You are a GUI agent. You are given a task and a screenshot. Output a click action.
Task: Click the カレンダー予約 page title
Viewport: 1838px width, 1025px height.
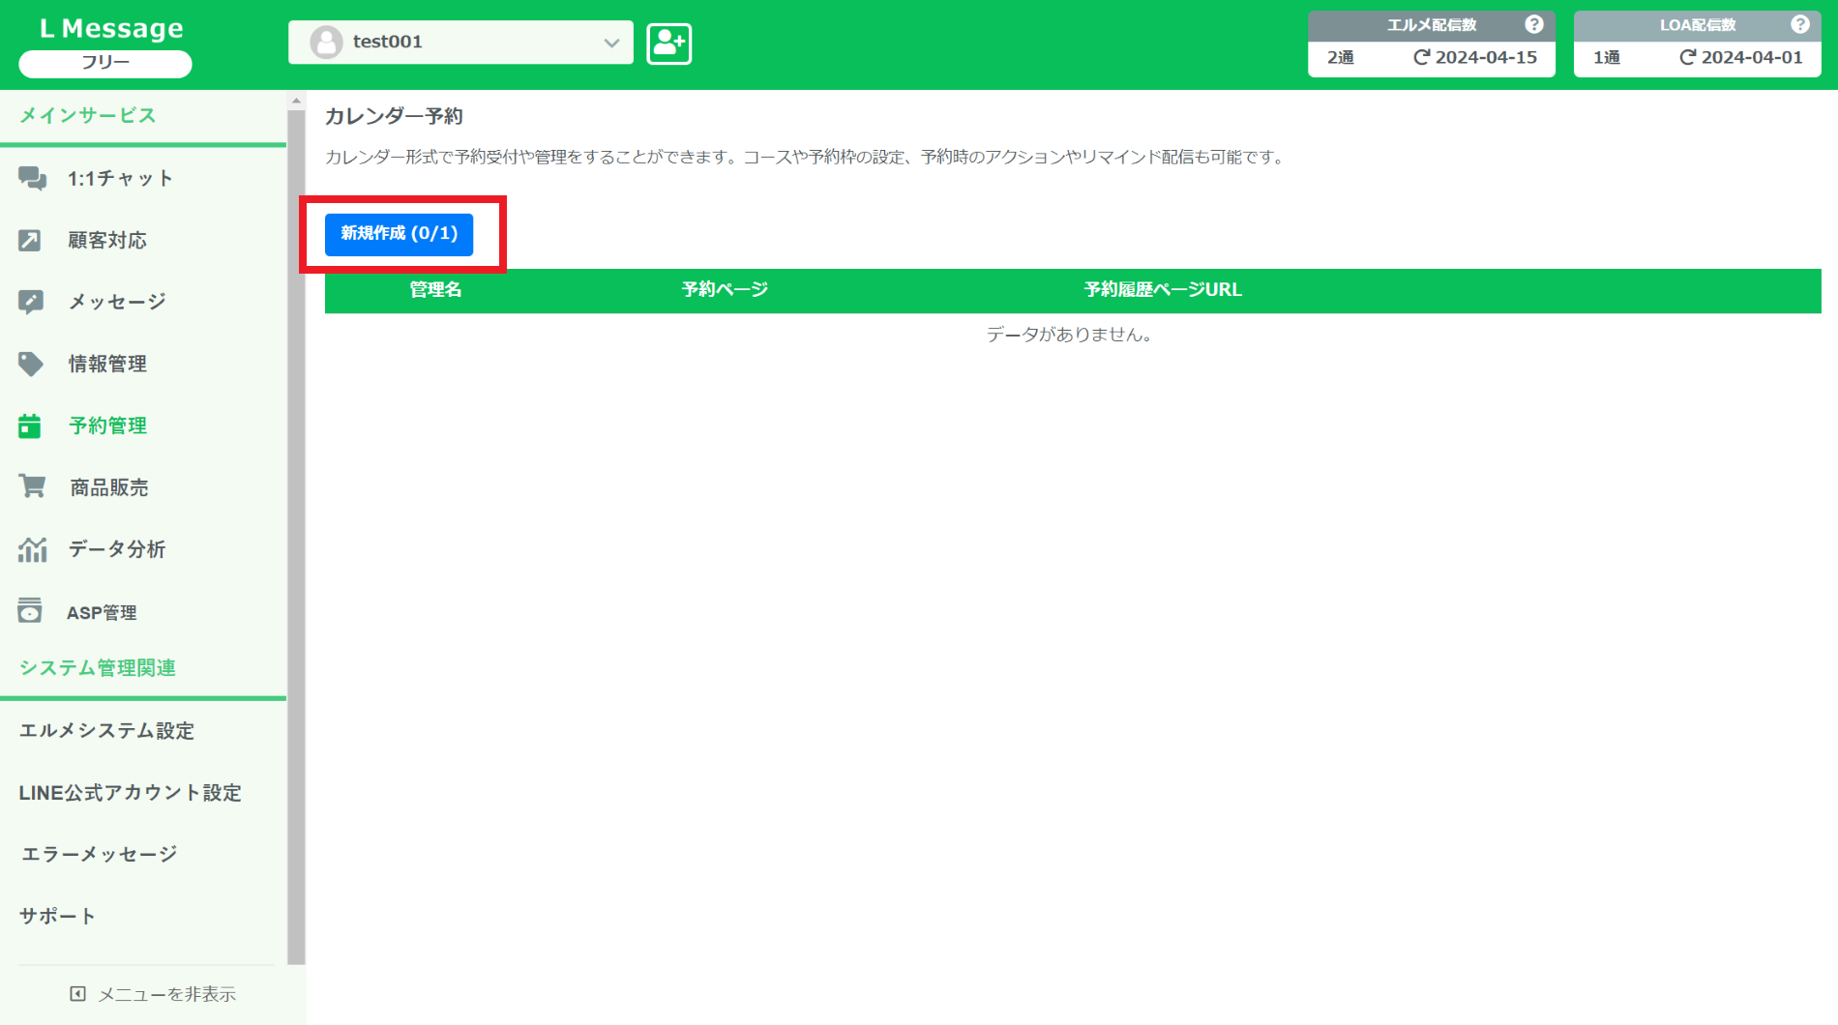click(x=394, y=116)
